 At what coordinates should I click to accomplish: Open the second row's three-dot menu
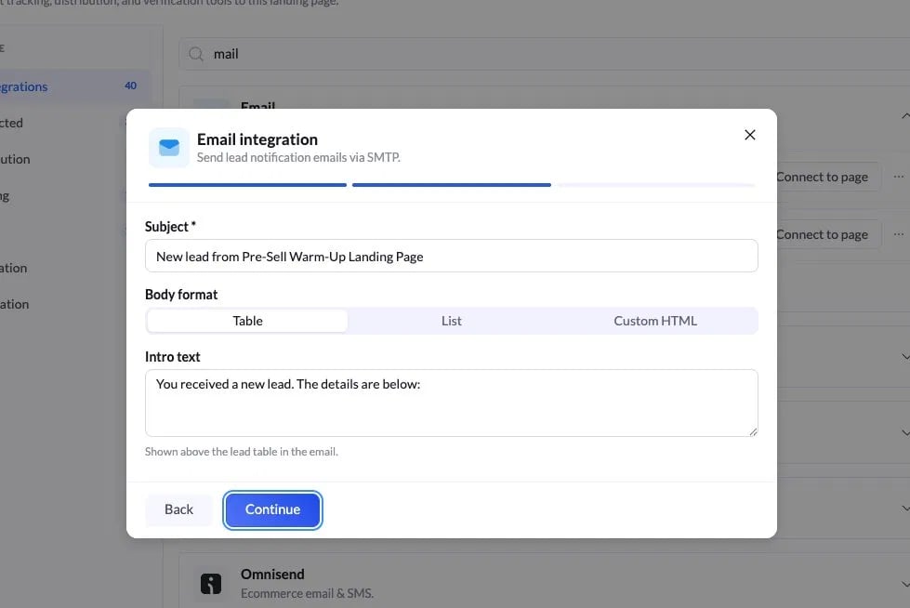pos(899,234)
